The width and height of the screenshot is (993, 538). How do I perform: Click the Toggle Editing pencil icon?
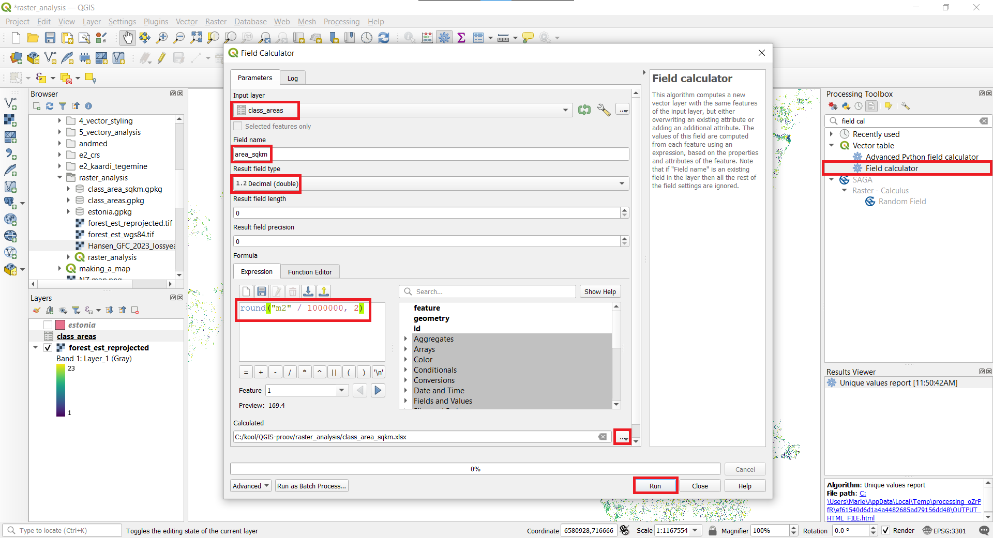tap(162, 58)
